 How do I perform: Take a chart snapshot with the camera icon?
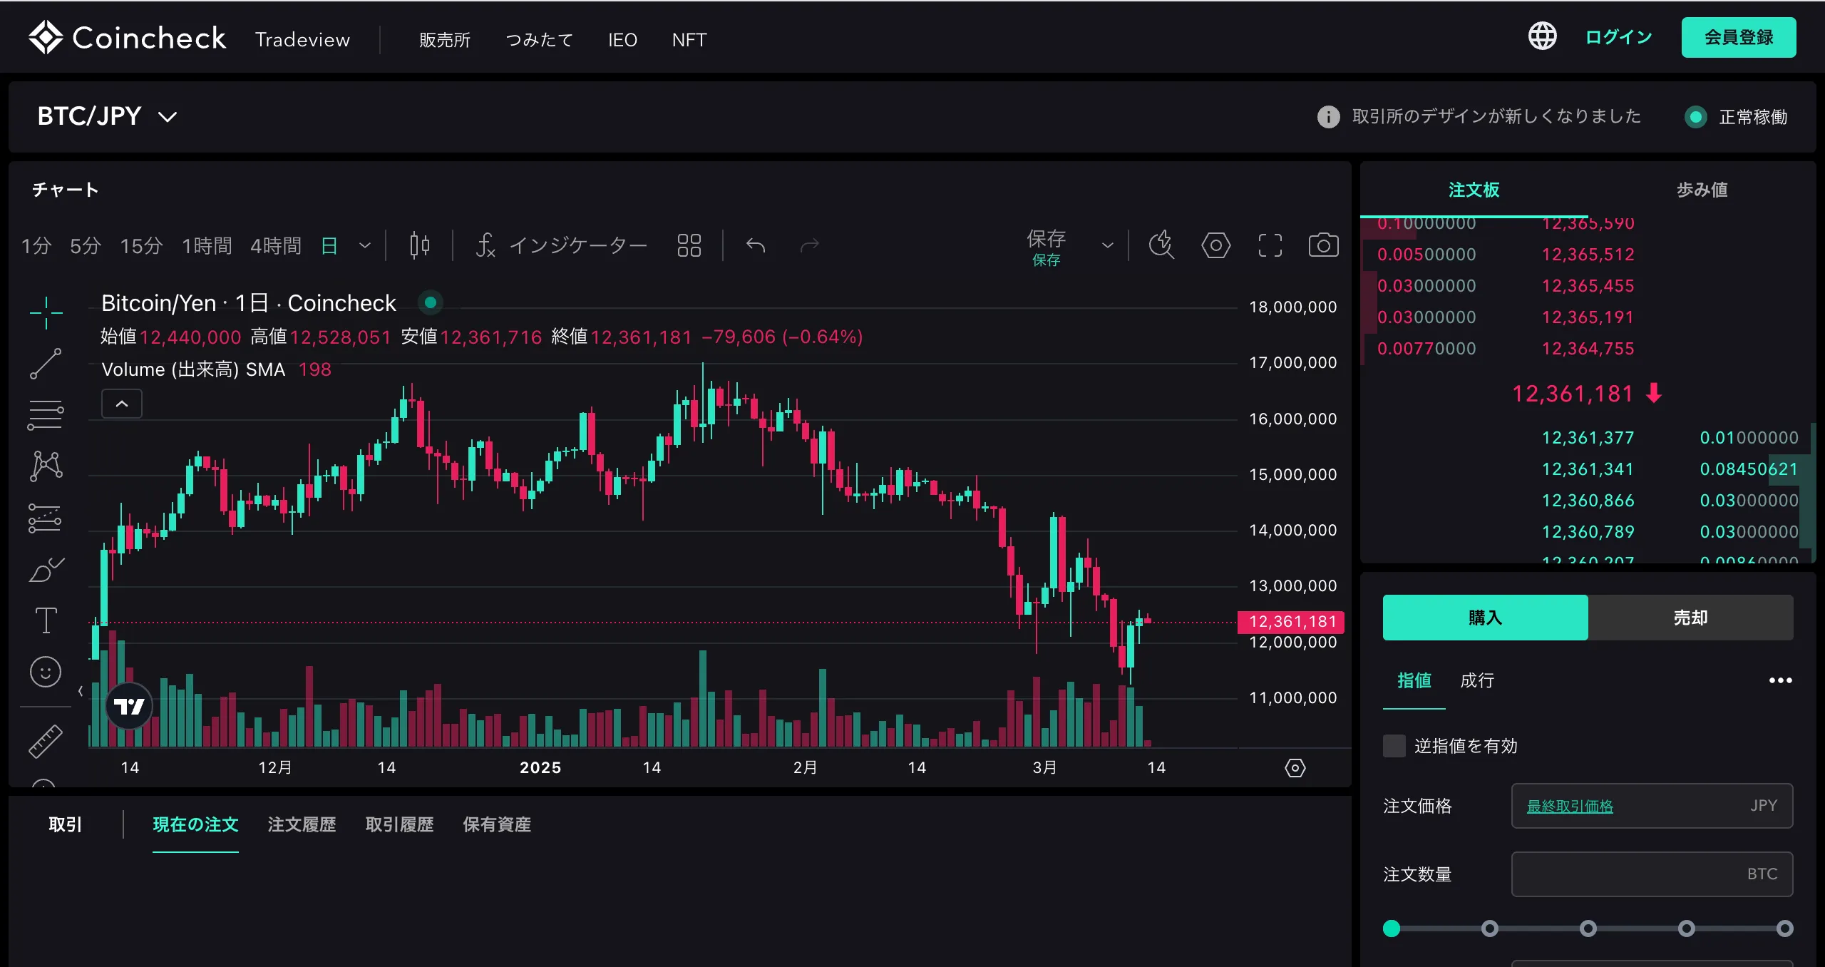point(1322,245)
